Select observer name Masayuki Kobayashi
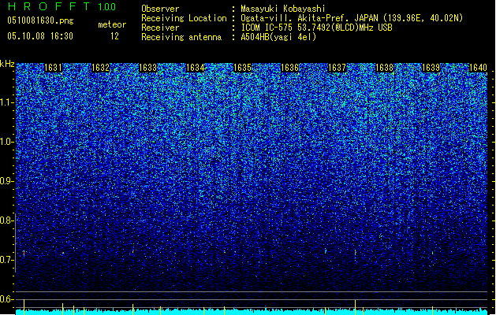 [283, 9]
